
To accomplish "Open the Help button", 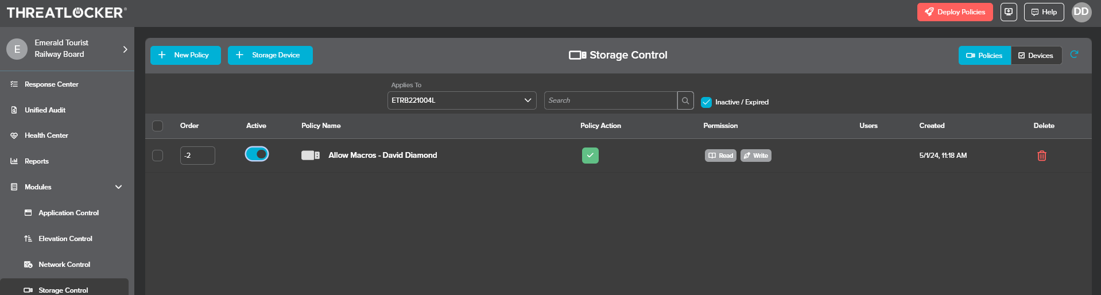I will (x=1044, y=12).
